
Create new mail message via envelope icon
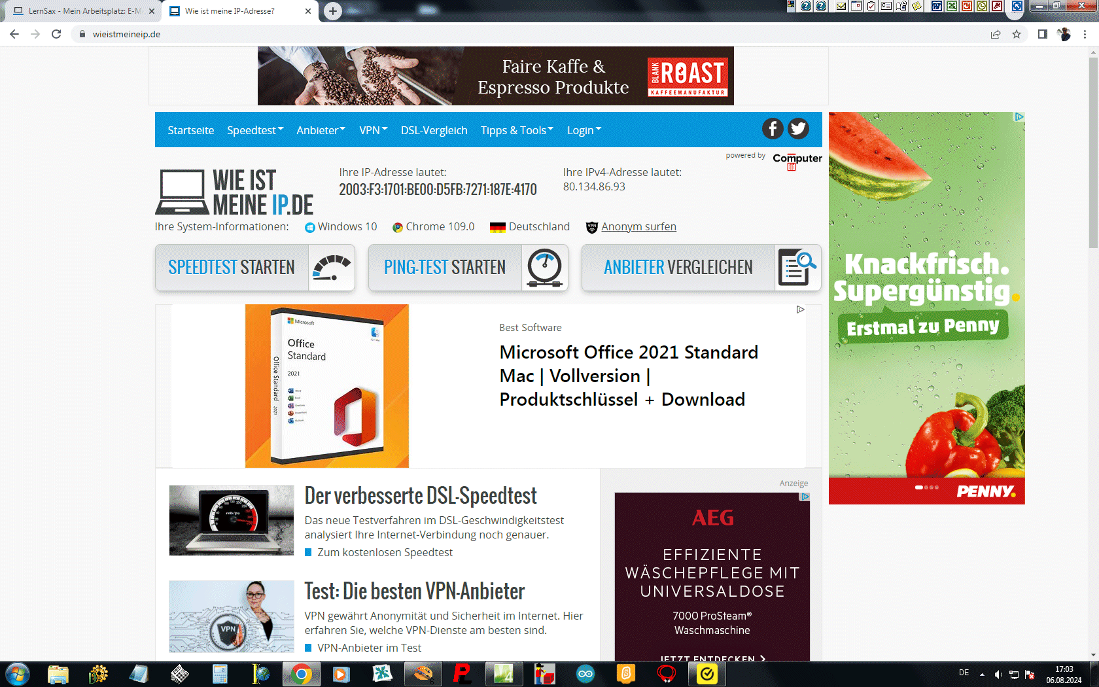[x=841, y=6]
